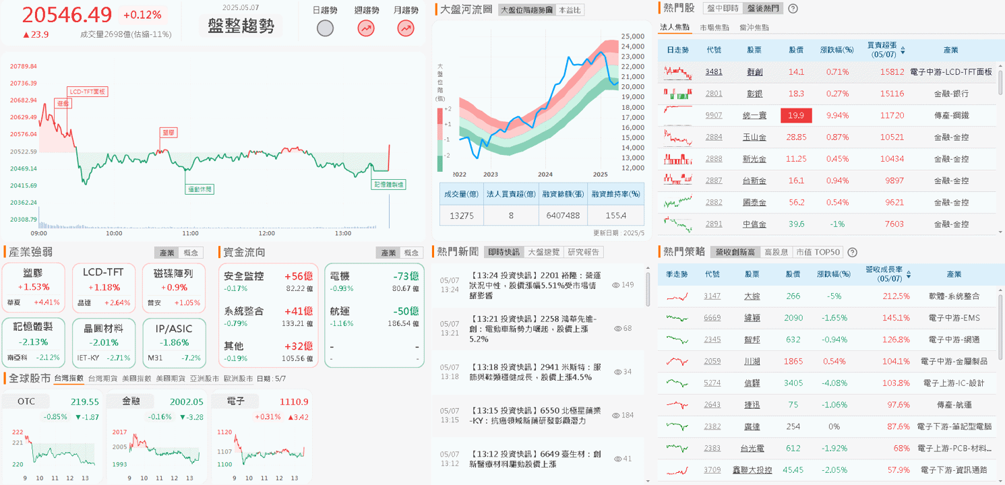Image resolution: width=1005 pixels, height=485 pixels.
Task: Click the 日趨勢 grey circle indicator
Action: point(325,28)
